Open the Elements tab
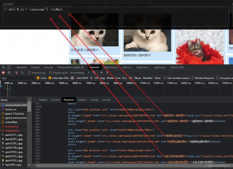This screenshot has width=233, height=169. click(21, 67)
